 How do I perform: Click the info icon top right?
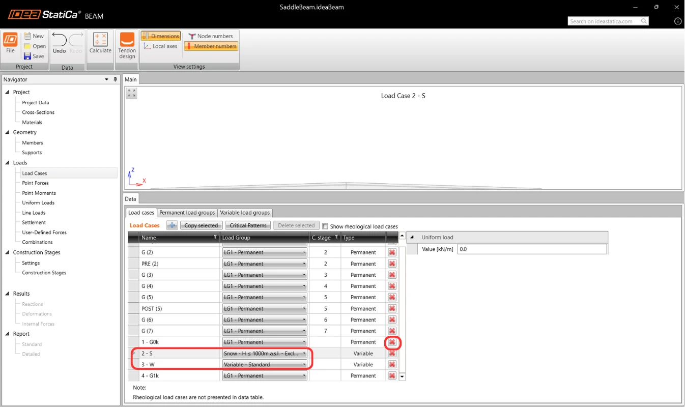677,21
